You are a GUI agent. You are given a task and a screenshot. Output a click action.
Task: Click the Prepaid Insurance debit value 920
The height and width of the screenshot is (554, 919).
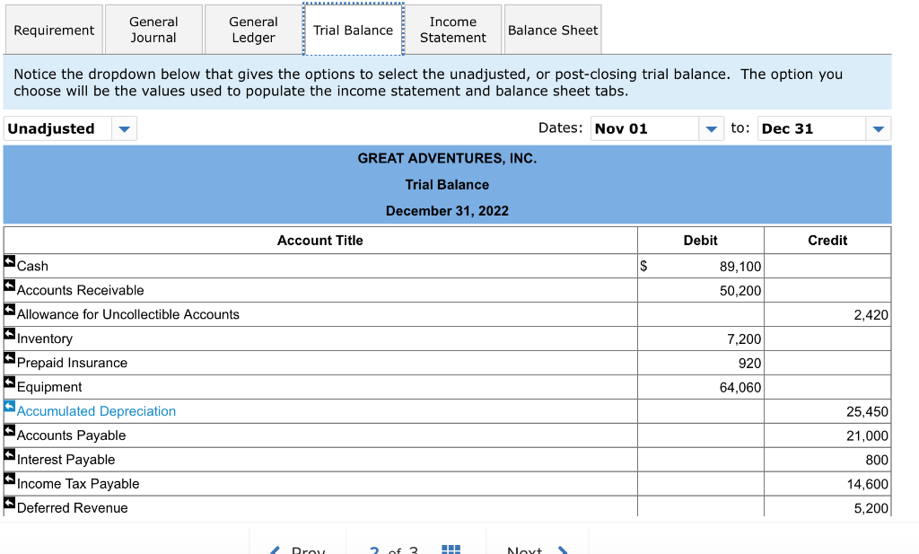point(749,364)
